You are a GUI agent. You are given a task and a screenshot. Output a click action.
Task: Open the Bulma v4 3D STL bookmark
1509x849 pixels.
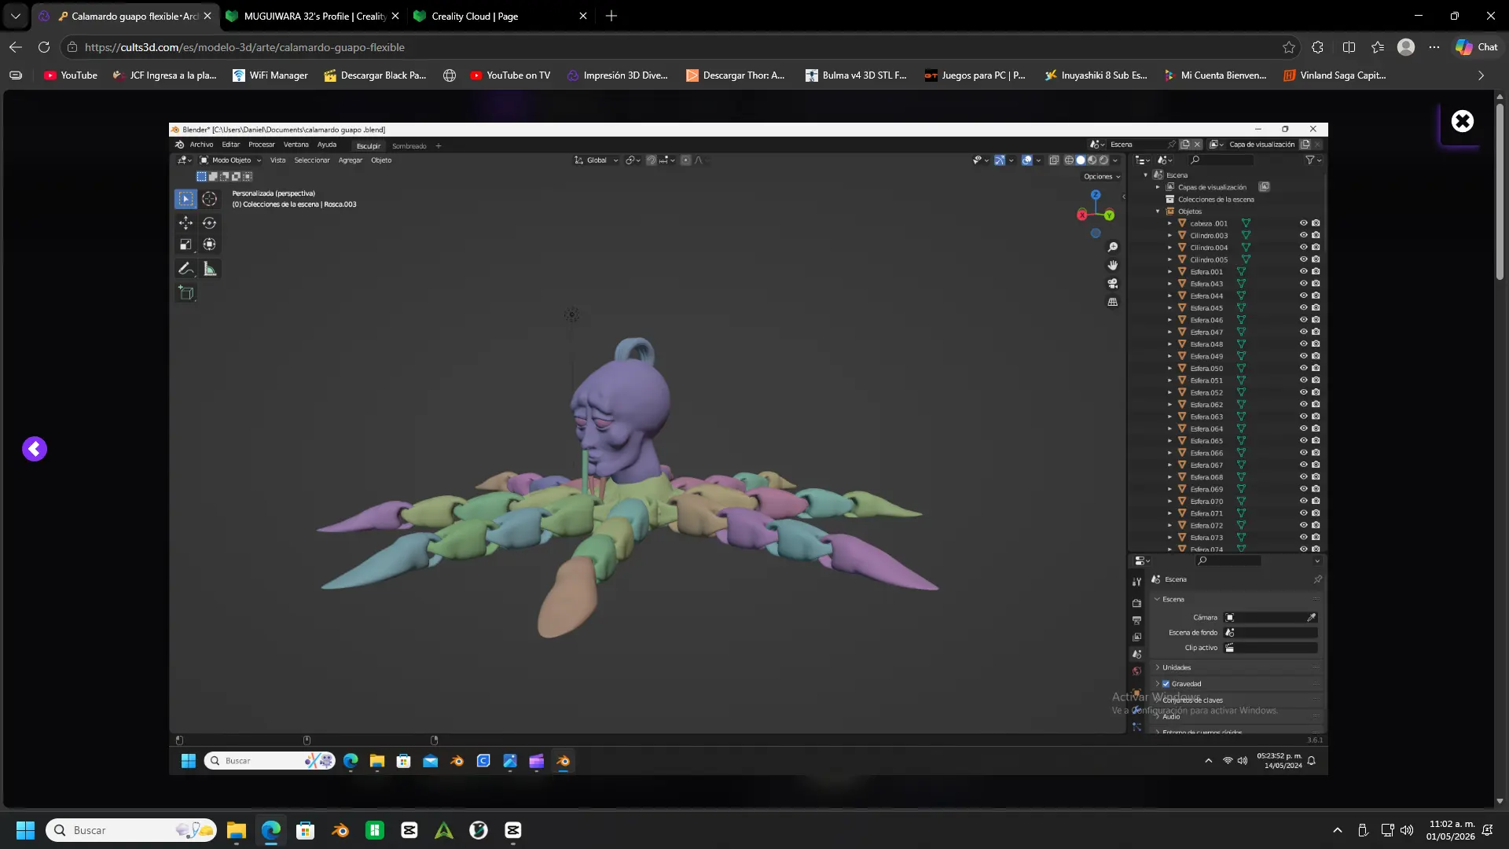pyautogui.click(x=856, y=75)
